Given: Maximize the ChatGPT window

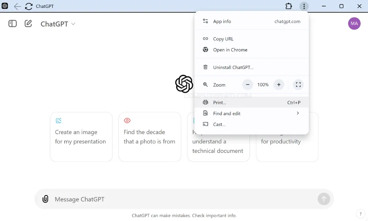Looking at the screenshot, I should pos(342,6).
